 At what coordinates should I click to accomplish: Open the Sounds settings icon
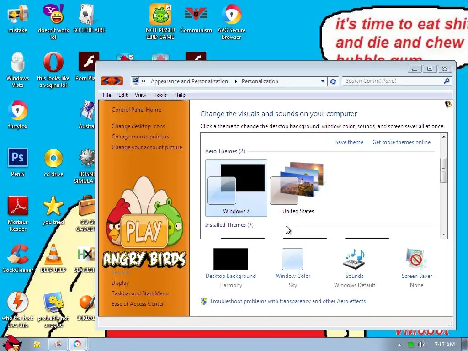pos(355,259)
